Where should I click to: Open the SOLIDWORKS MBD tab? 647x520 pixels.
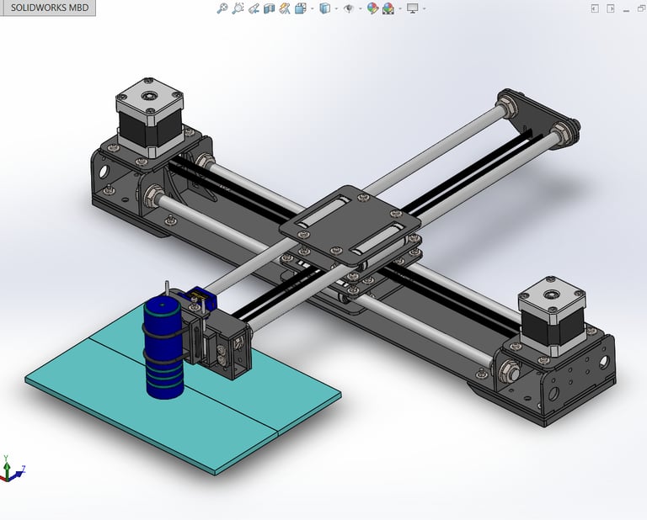(48, 8)
